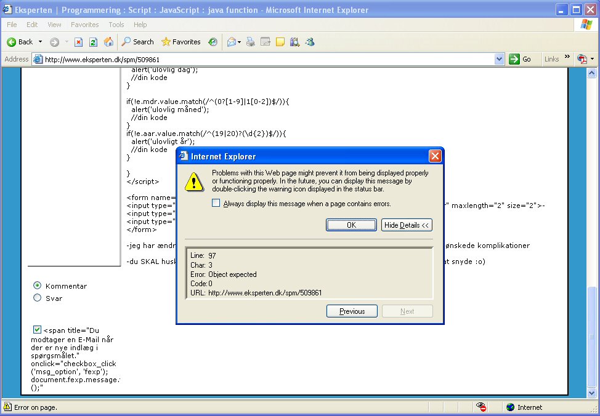Viewport: 600px width, 416px height.
Task: Click the Forward arrow icon
Action: 55,42
